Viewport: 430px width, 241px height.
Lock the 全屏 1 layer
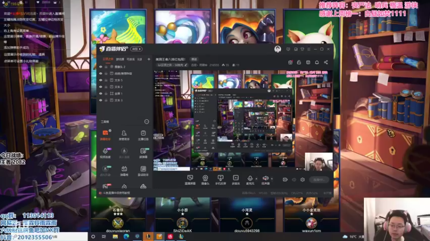106,93
